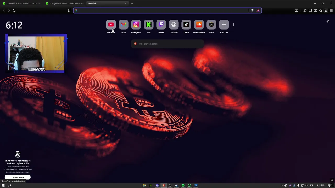
Task: Open top sites three-dot options menu
Action: [x=234, y=25]
